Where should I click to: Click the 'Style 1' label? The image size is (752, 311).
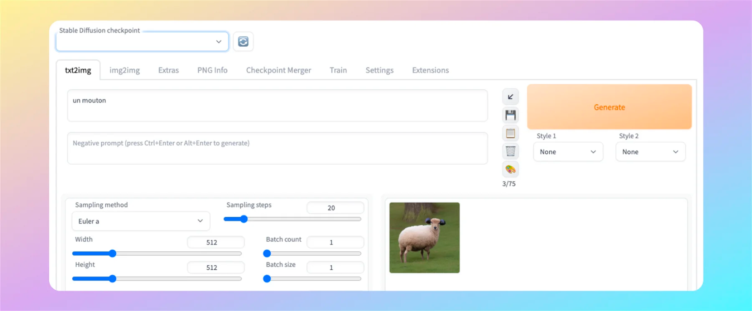[546, 136]
